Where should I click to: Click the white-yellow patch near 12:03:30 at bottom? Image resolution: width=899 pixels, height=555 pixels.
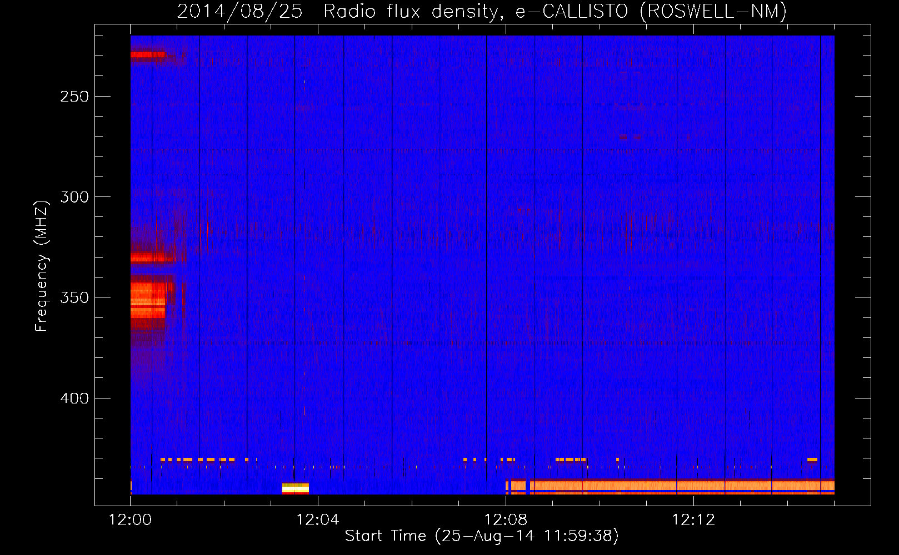click(295, 488)
